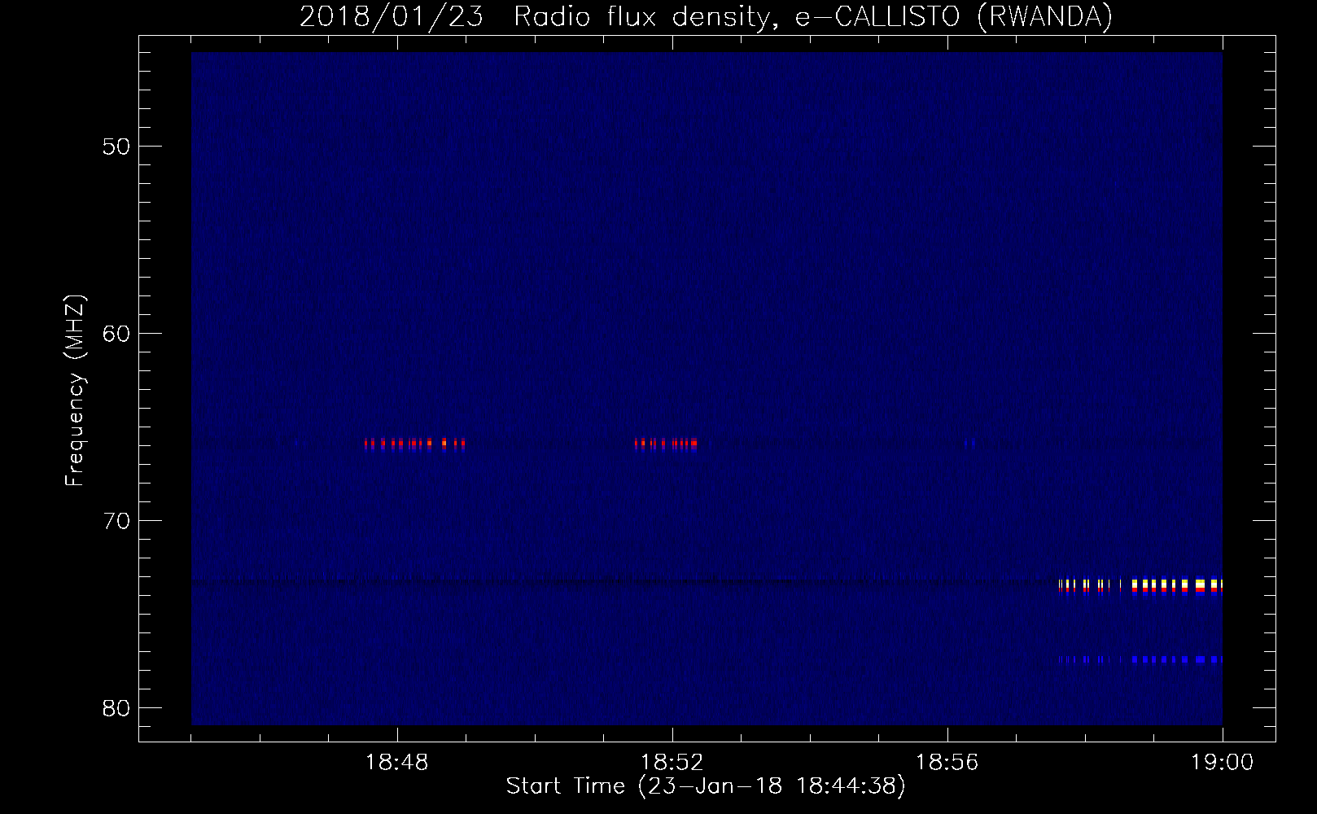Click the red burst near 18:48 at 66 MHz
Screen dimensions: 1317x814
coord(415,444)
